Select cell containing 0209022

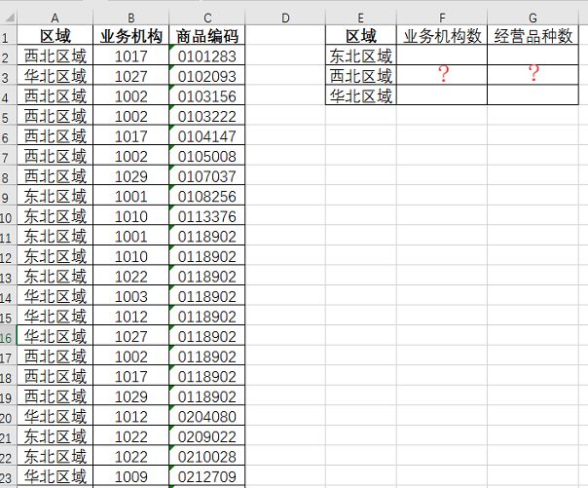[x=207, y=437]
